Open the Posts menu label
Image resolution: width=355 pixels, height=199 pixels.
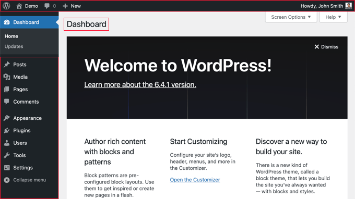pos(20,65)
